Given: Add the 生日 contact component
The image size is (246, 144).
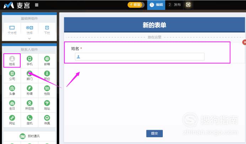Looking at the screenshot, I should click(12, 105).
